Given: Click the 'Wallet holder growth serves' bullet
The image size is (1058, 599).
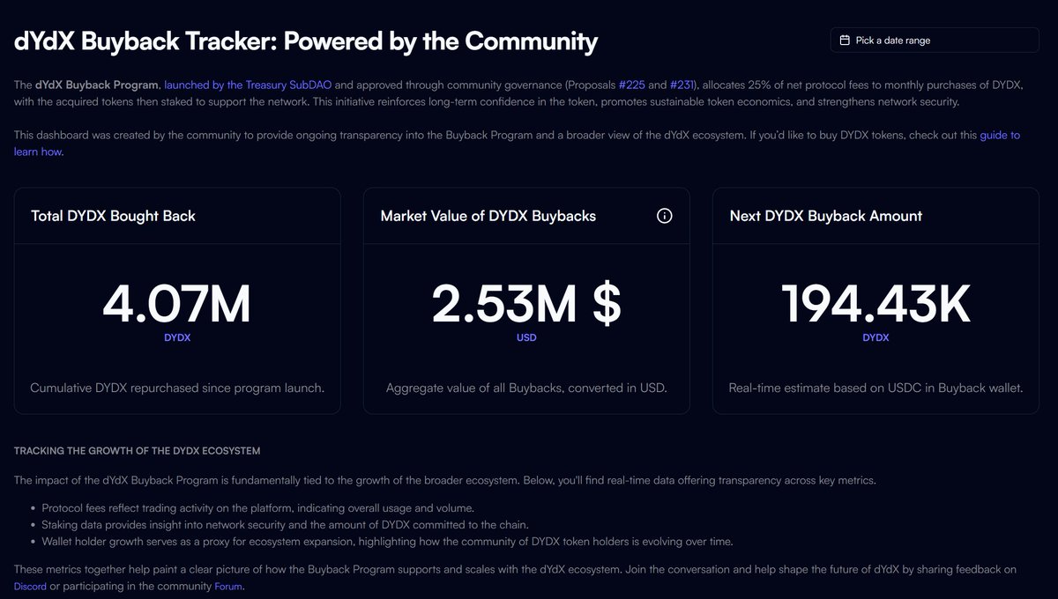Looking at the screenshot, I should tap(388, 541).
